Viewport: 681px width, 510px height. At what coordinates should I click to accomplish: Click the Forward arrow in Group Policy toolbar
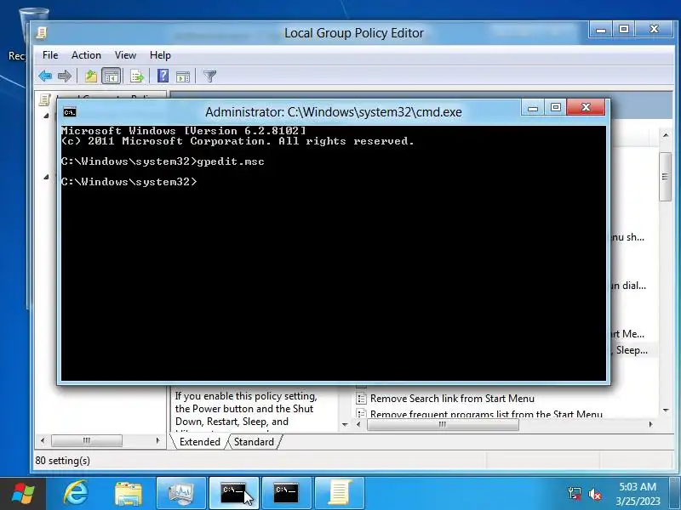click(x=65, y=76)
